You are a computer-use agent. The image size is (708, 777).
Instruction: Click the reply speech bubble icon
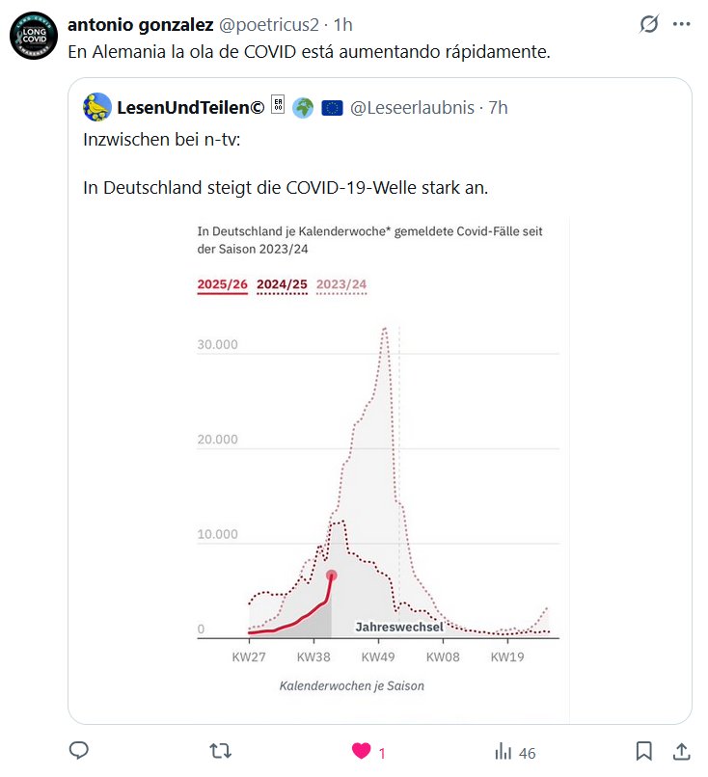coord(80,751)
